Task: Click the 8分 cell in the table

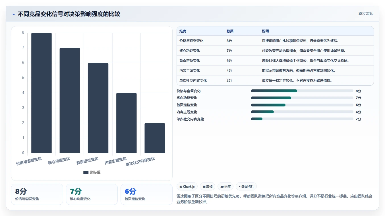Action: click(x=229, y=41)
